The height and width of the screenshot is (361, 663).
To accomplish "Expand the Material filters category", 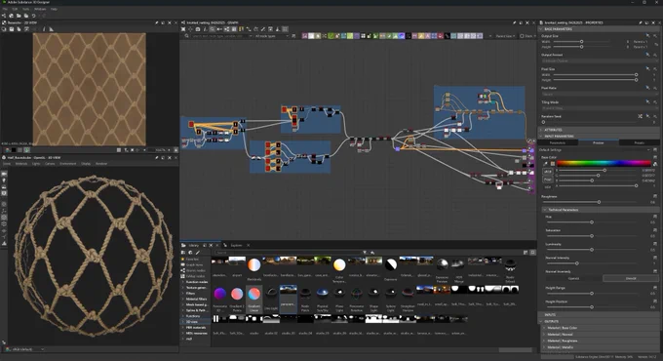I will pos(197,299).
